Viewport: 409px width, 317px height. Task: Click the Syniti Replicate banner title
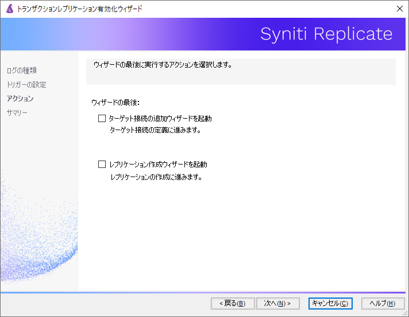[326, 34]
